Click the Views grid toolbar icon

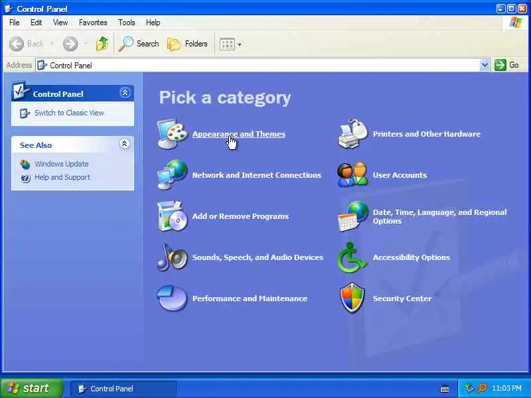point(227,44)
